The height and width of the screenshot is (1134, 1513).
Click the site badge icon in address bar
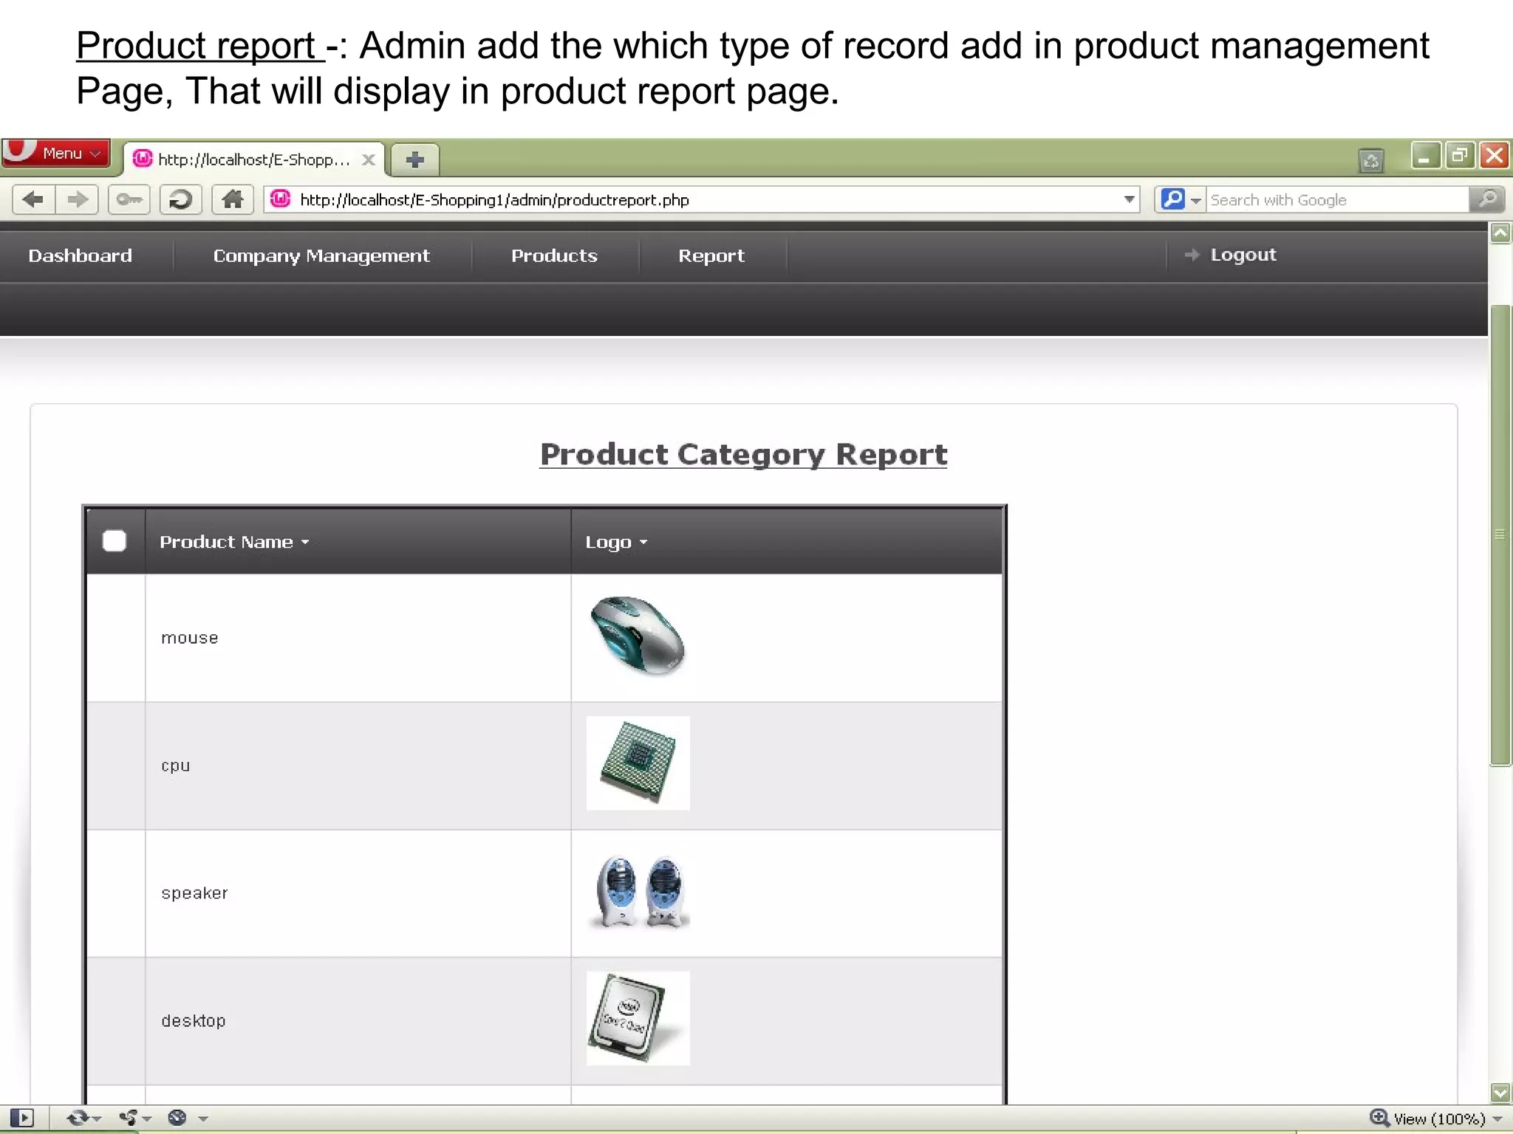point(280,199)
